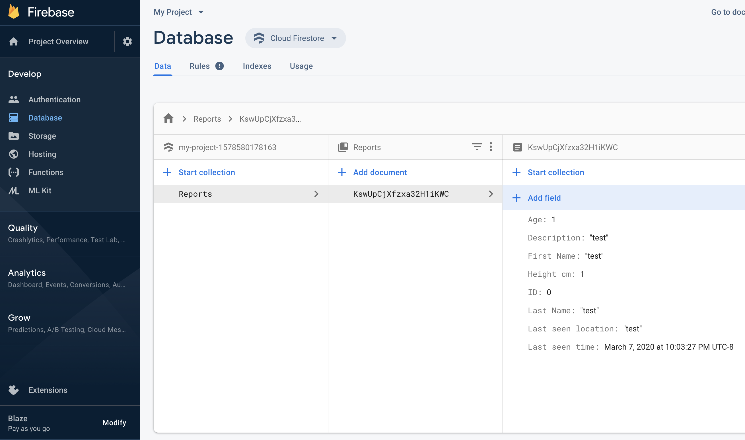Open the My Project dropdown
745x440 pixels.
pos(179,12)
